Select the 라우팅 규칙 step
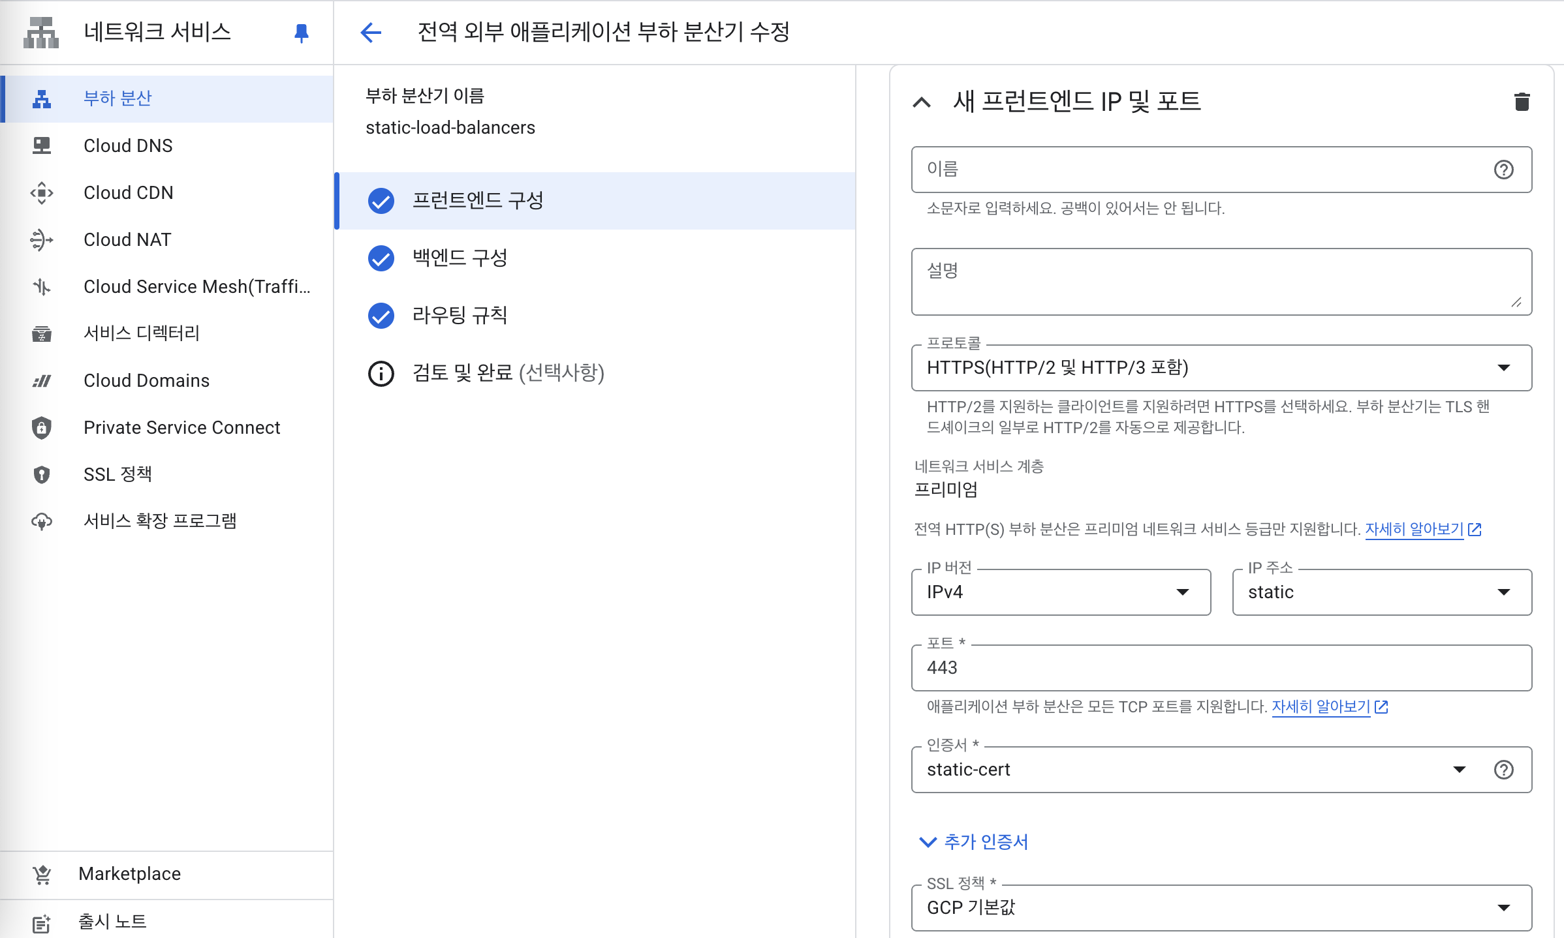 coord(460,315)
